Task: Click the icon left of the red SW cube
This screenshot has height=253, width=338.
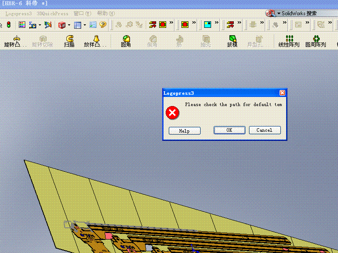Action: (48, 25)
